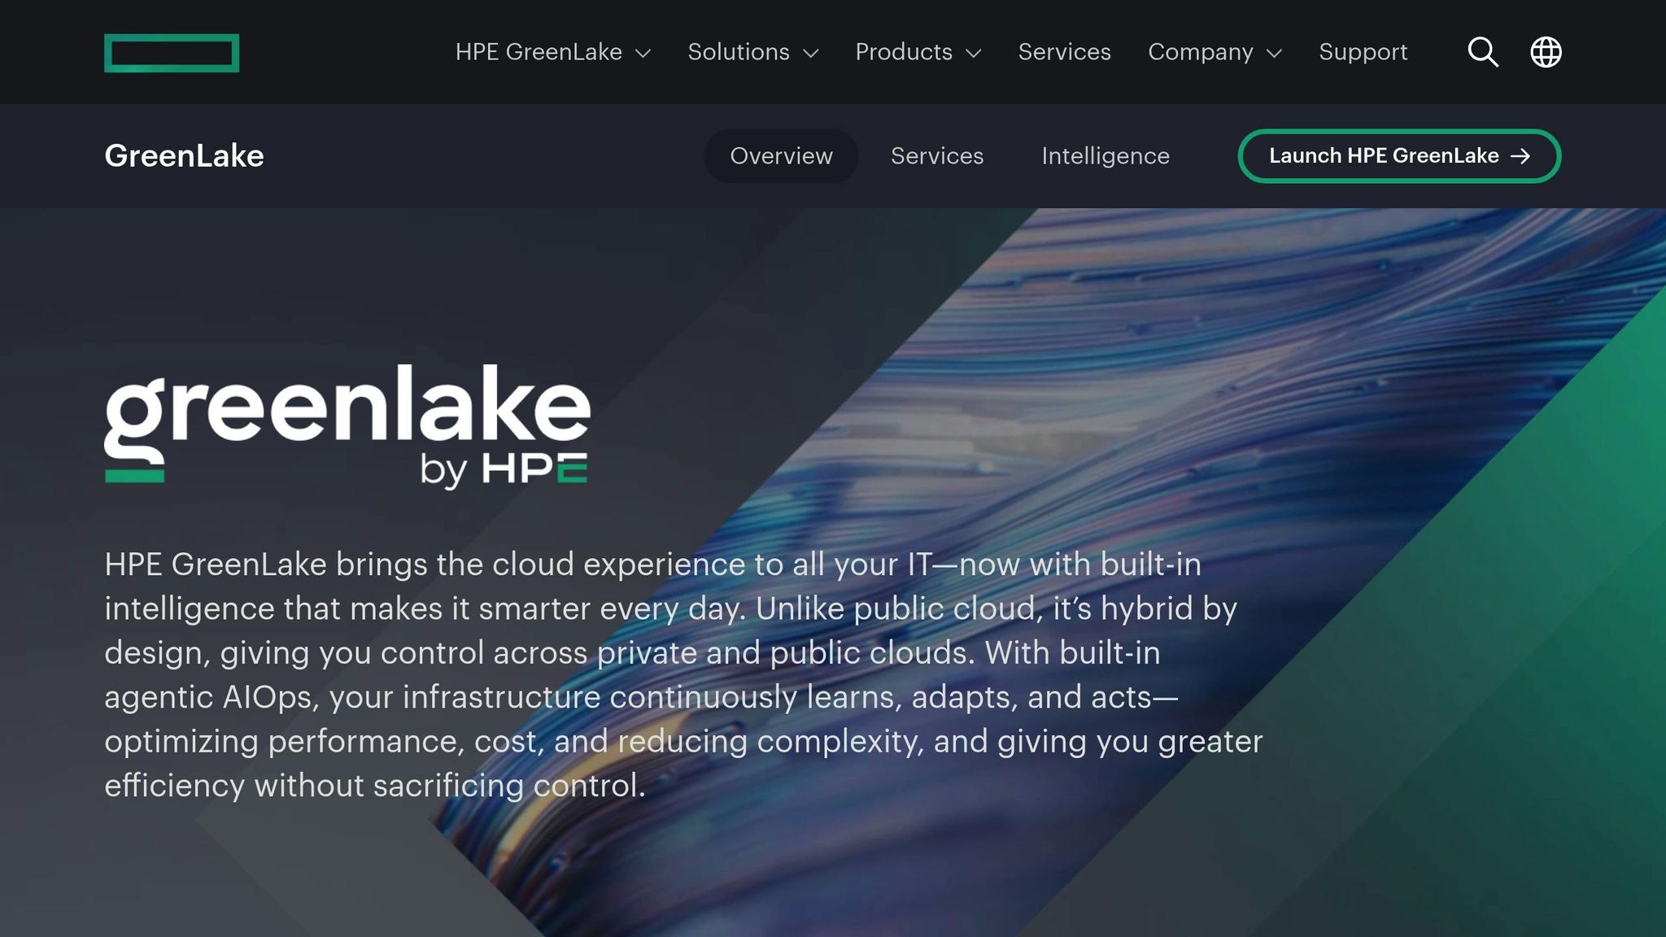
Task: Click the arrow icon inside Launch HPE GreenLake
Action: point(1521,156)
